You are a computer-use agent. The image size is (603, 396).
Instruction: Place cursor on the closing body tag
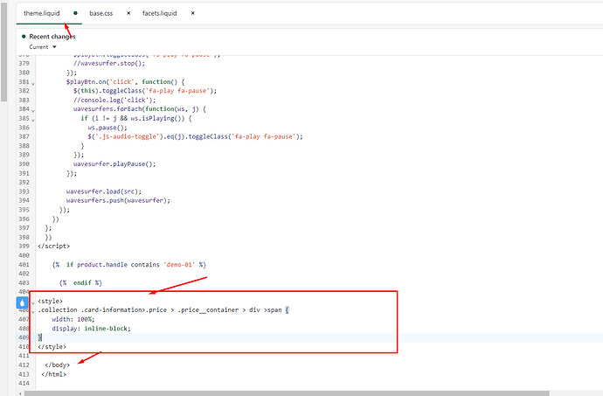(58, 365)
